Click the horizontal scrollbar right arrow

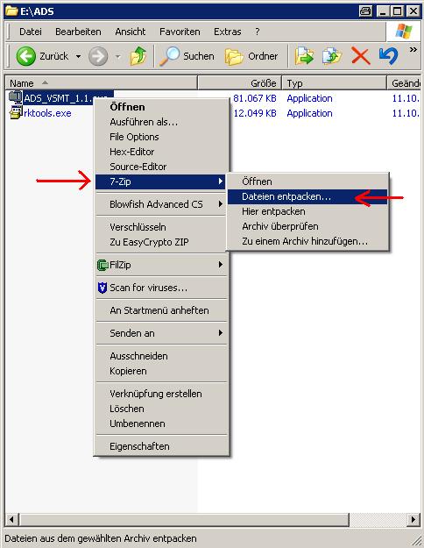413,519
